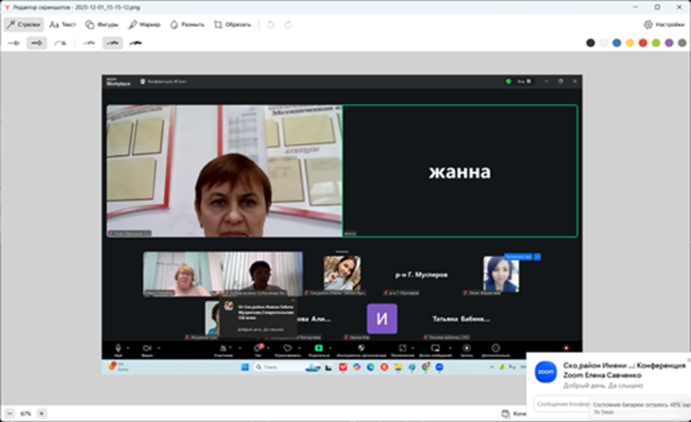Set the thinnest line thickness
Viewport: 691px width, 422px height.
click(89, 43)
